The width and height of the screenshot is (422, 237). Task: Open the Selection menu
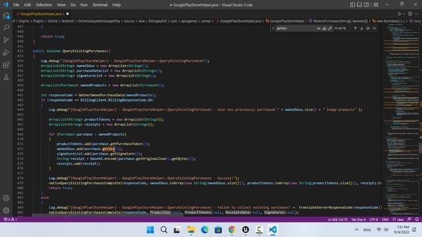[44, 5]
